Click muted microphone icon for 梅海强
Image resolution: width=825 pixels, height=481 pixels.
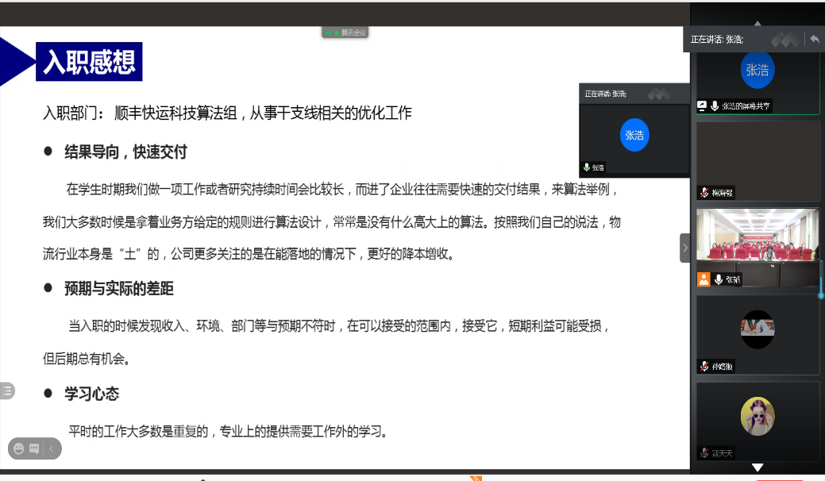pyautogui.click(x=704, y=193)
